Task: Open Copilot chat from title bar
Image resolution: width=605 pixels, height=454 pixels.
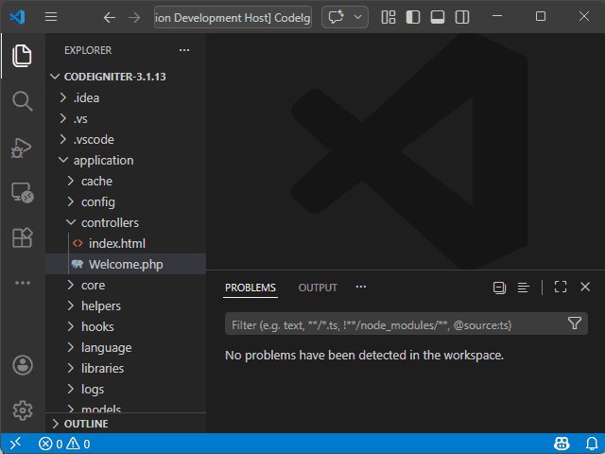Action: pos(337,17)
